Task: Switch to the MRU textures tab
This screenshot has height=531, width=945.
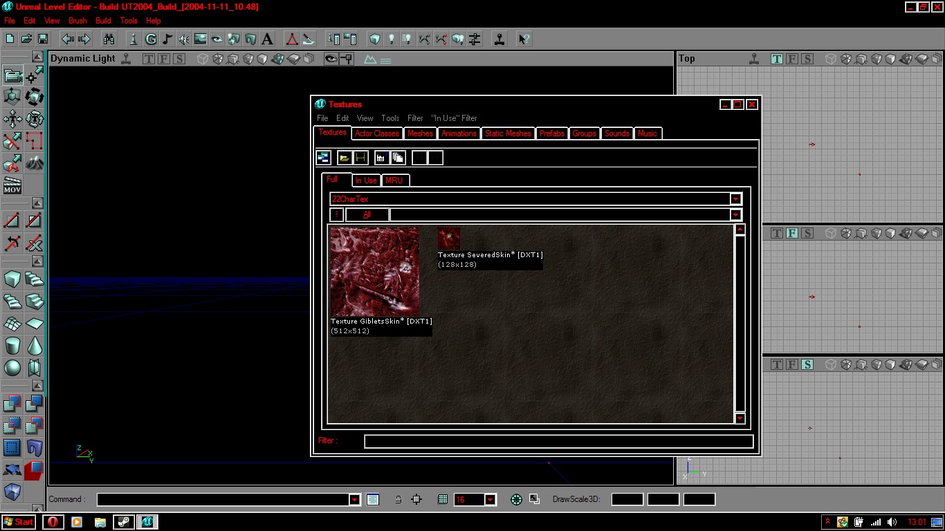Action: pos(394,180)
